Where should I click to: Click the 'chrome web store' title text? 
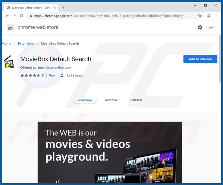click(x=38, y=27)
